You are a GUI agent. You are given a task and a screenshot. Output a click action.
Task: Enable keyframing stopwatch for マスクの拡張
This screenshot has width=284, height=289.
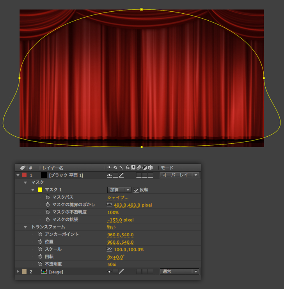click(x=48, y=220)
